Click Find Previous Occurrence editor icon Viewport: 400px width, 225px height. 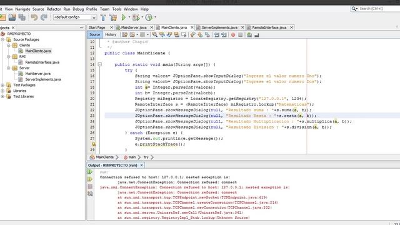[162, 35]
